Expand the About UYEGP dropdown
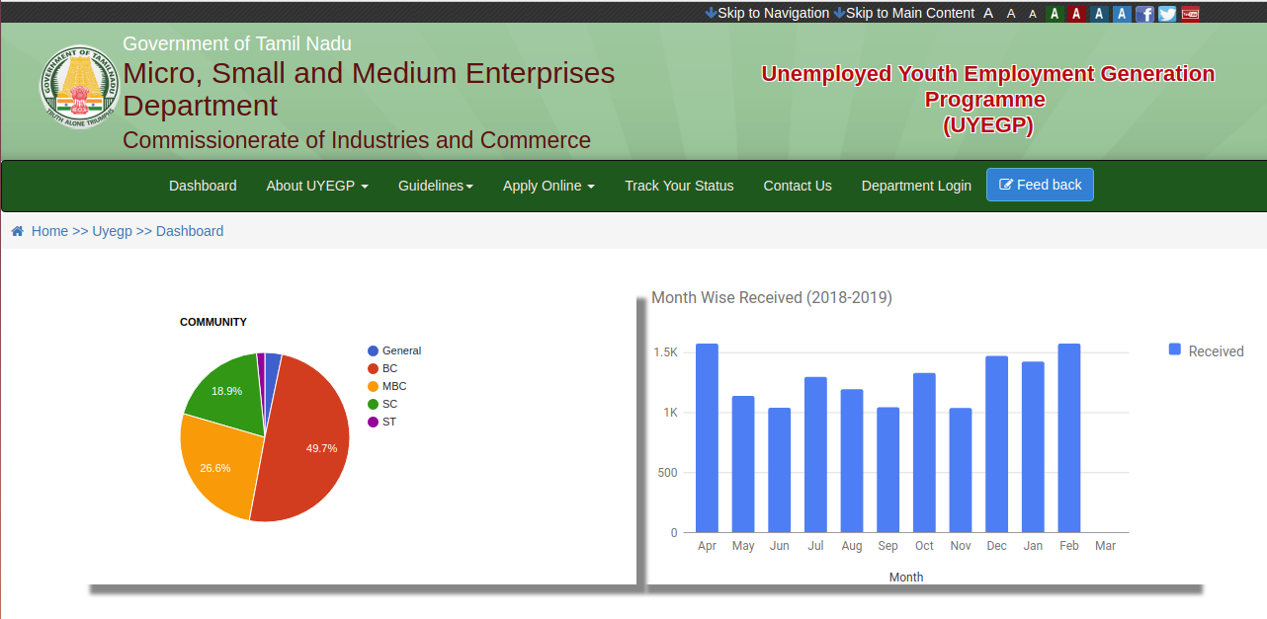This screenshot has height=619, width=1267. pos(317,186)
